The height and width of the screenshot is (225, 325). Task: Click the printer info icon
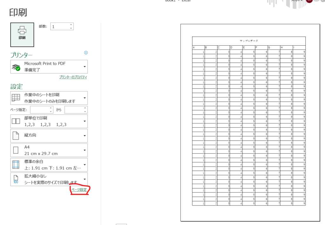pyautogui.click(x=86, y=53)
